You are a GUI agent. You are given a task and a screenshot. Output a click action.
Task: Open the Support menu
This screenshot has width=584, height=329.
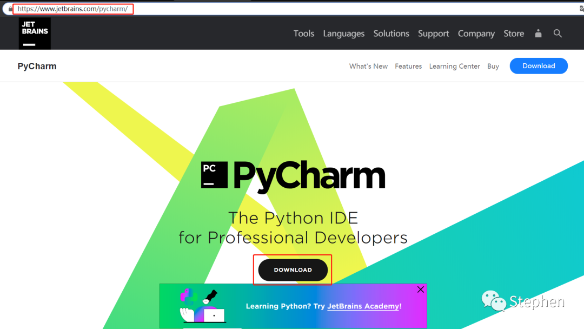point(434,34)
